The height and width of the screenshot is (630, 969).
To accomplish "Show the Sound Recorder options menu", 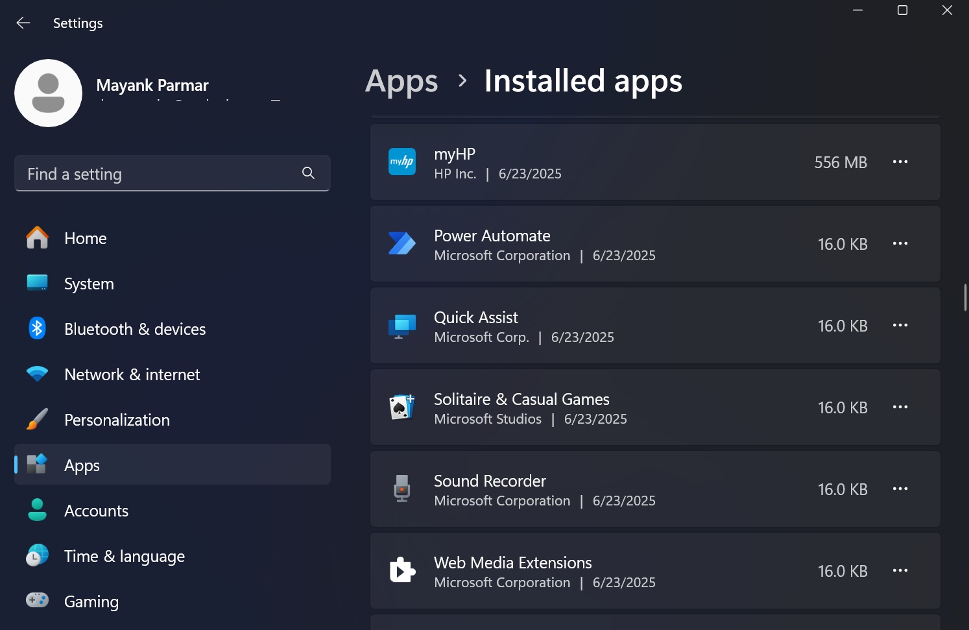I will click(900, 489).
